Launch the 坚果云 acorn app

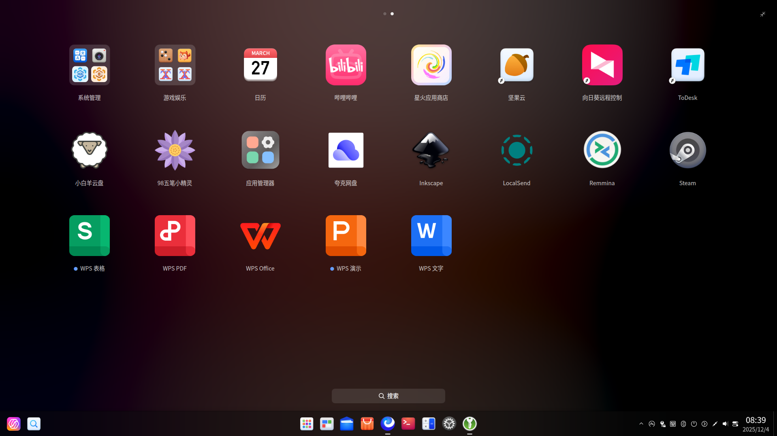coord(517,65)
